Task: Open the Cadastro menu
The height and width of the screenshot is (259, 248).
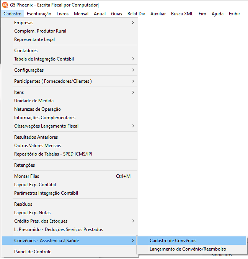Action: tap(12, 14)
